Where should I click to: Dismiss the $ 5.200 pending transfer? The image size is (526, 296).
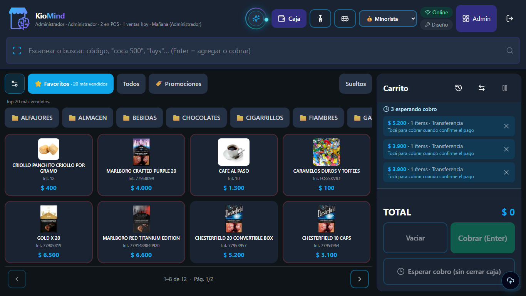pos(506,126)
